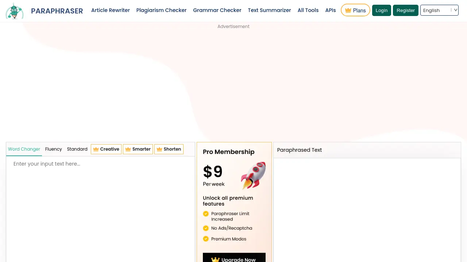Switch to the Fluency tab
Screen dimensions: 467x262
click(x=53, y=149)
